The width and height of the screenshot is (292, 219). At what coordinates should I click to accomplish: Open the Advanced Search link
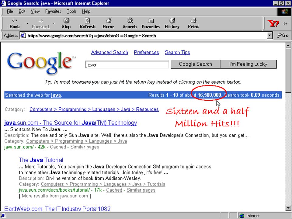[x=109, y=52]
